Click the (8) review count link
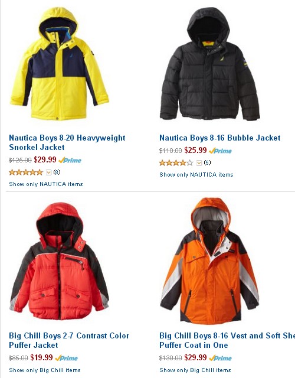 pyautogui.click(x=57, y=172)
